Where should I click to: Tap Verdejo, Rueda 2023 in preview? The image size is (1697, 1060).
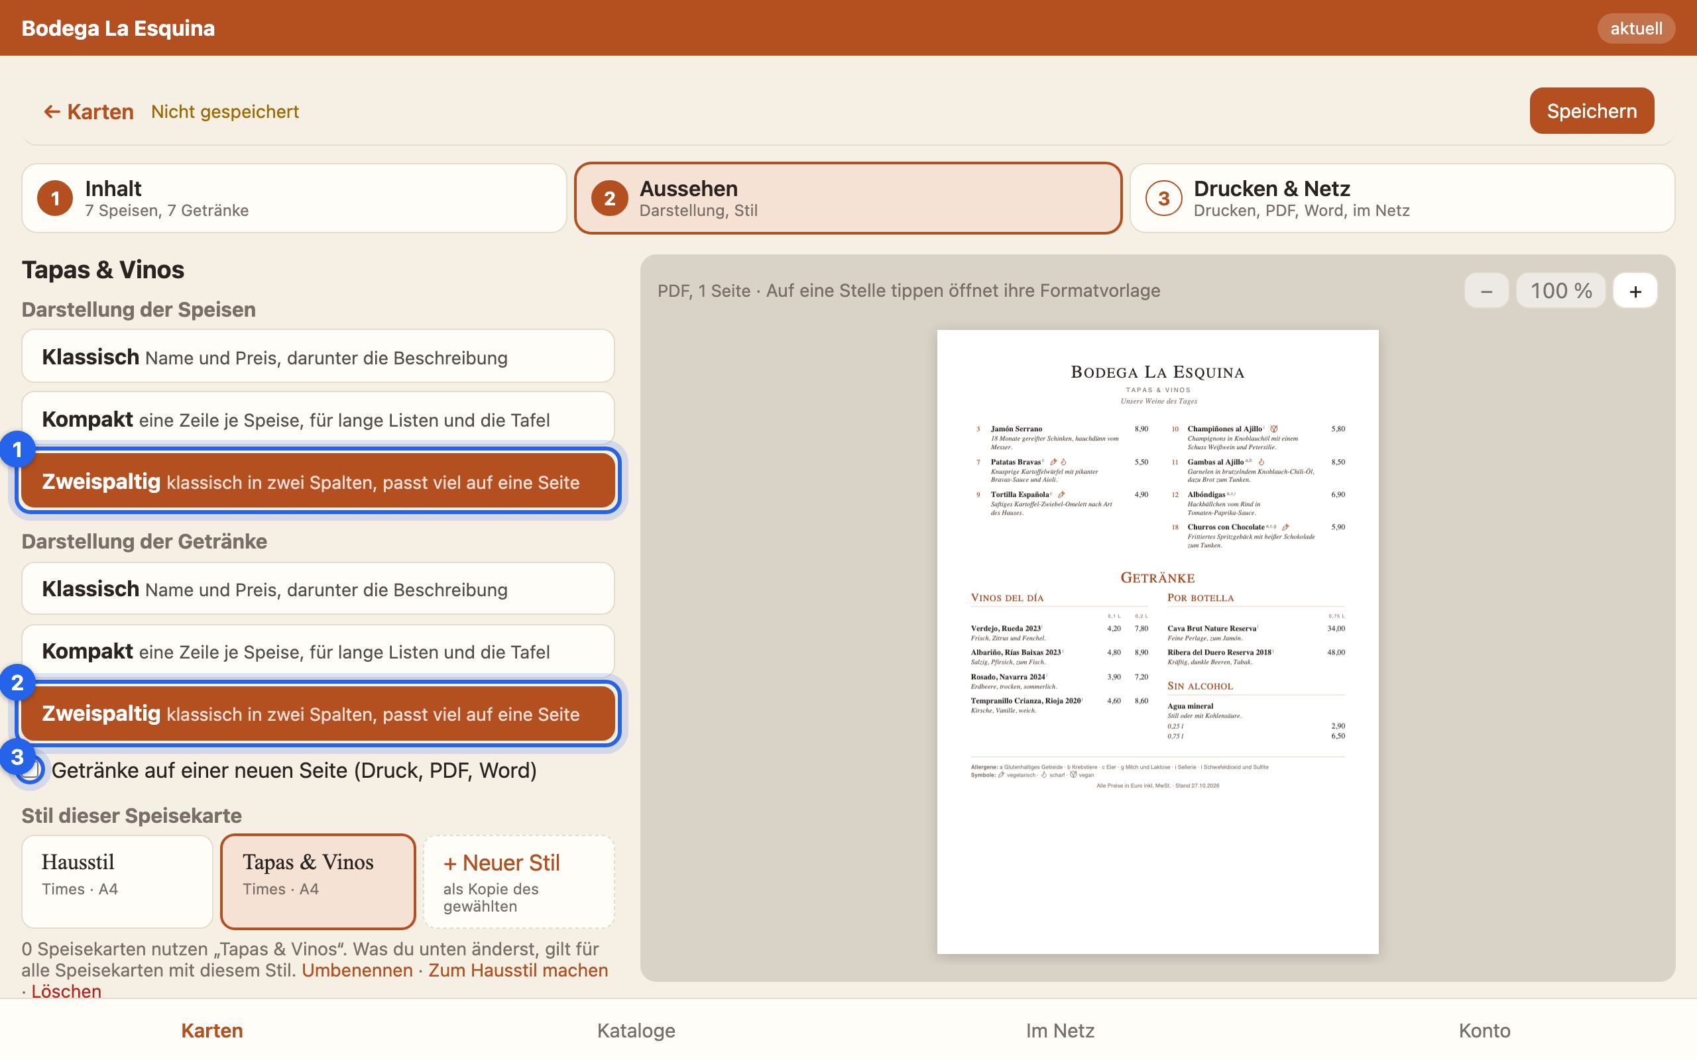point(1006,628)
